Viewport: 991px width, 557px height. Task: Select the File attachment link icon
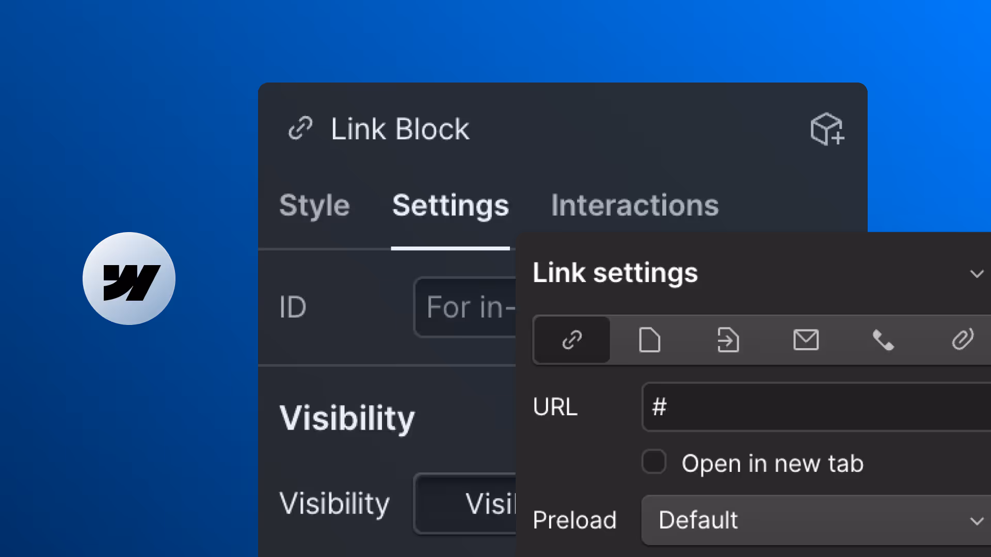click(962, 340)
